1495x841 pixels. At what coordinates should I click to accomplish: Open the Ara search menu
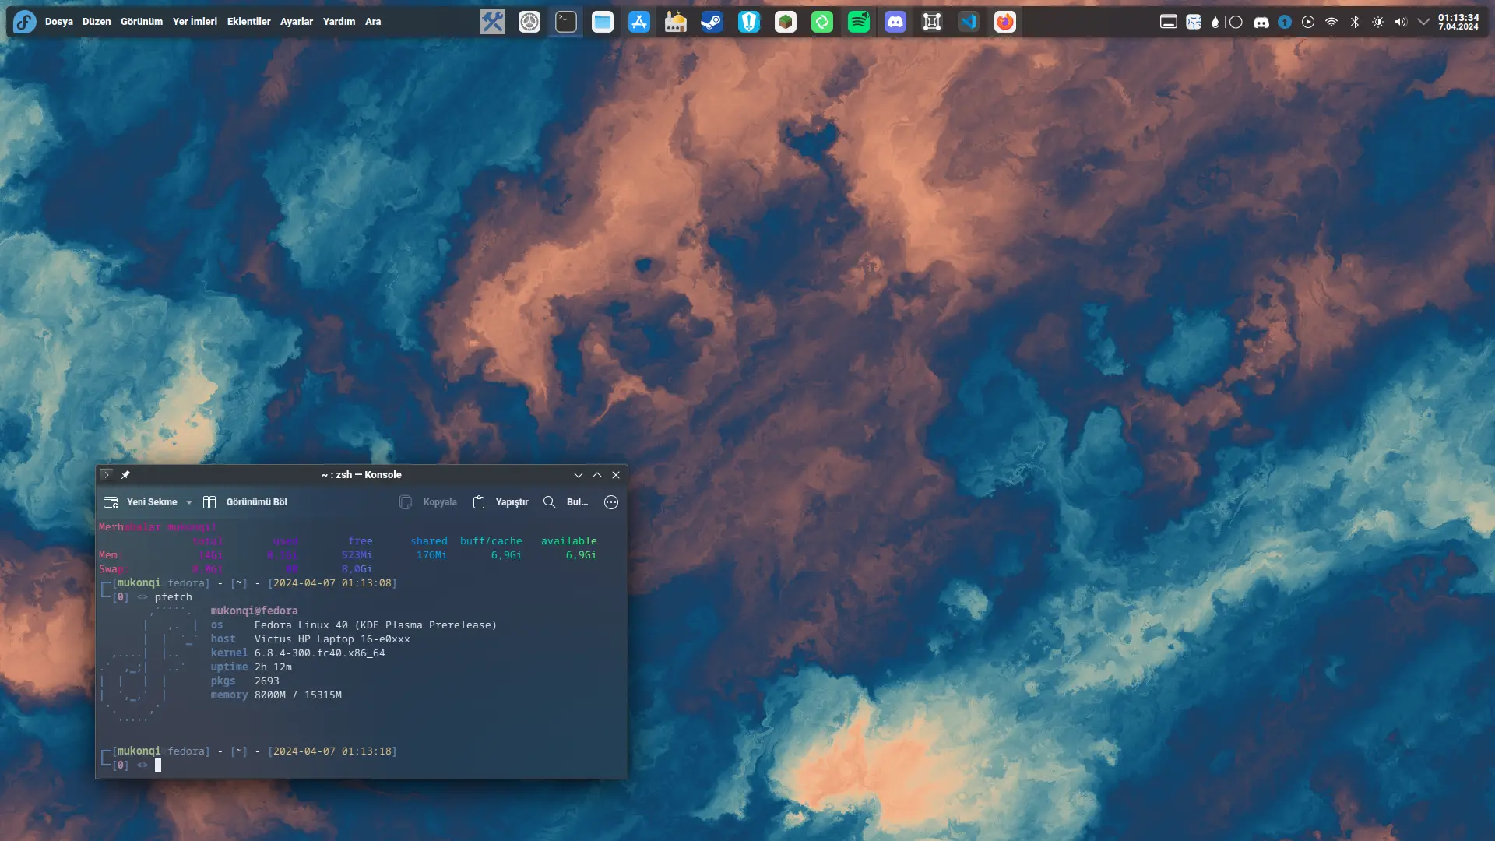click(373, 22)
